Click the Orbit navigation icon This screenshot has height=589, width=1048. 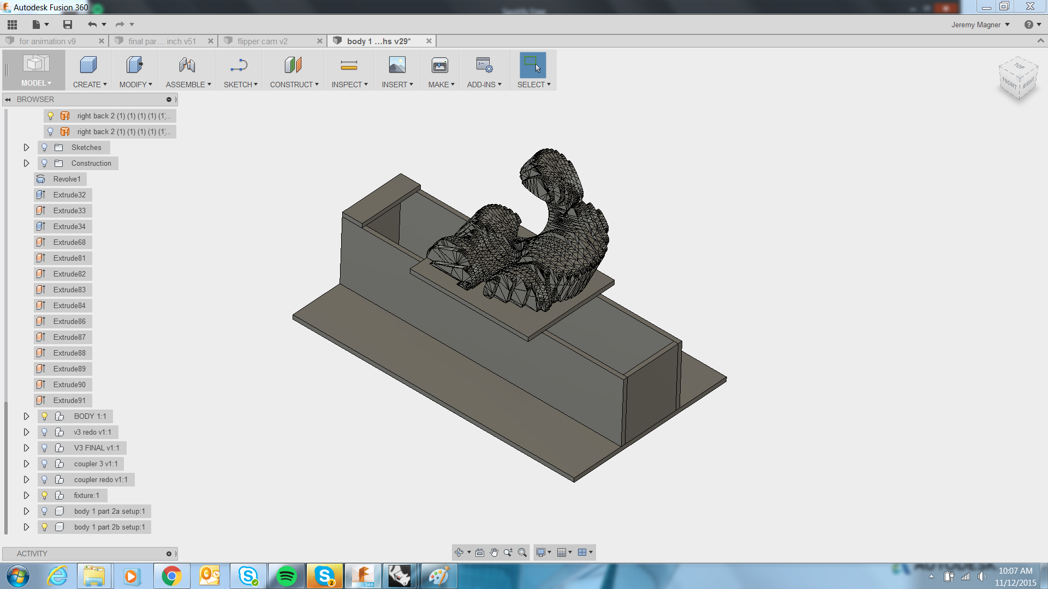(x=459, y=552)
